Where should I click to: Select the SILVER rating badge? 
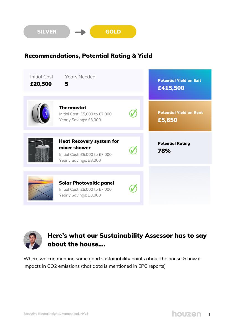pos(47,32)
